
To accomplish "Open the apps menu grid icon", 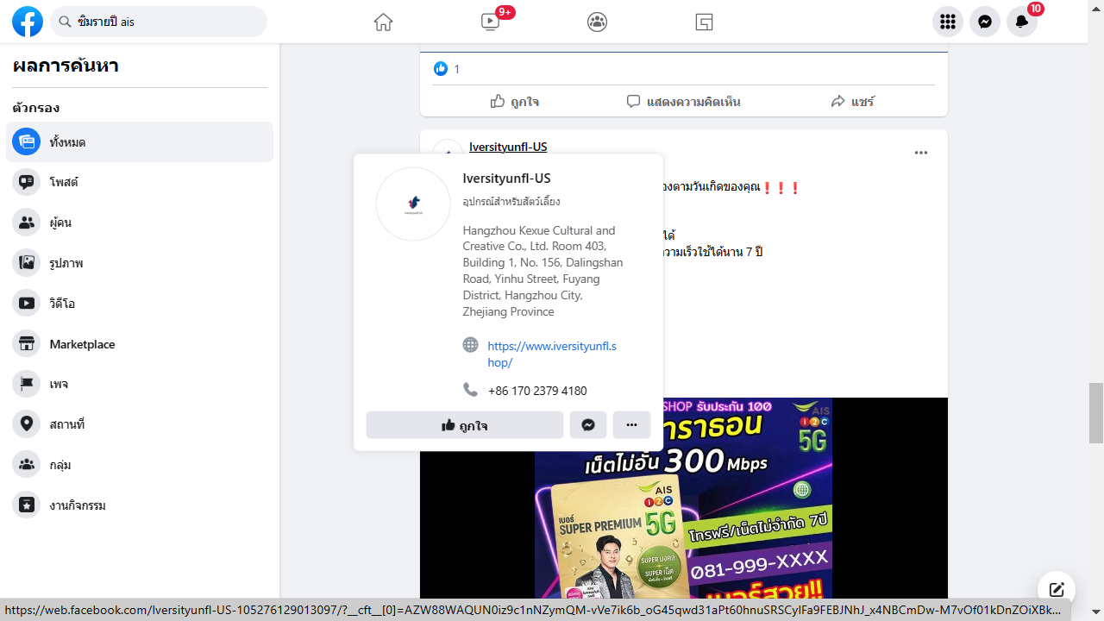I will [948, 22].
